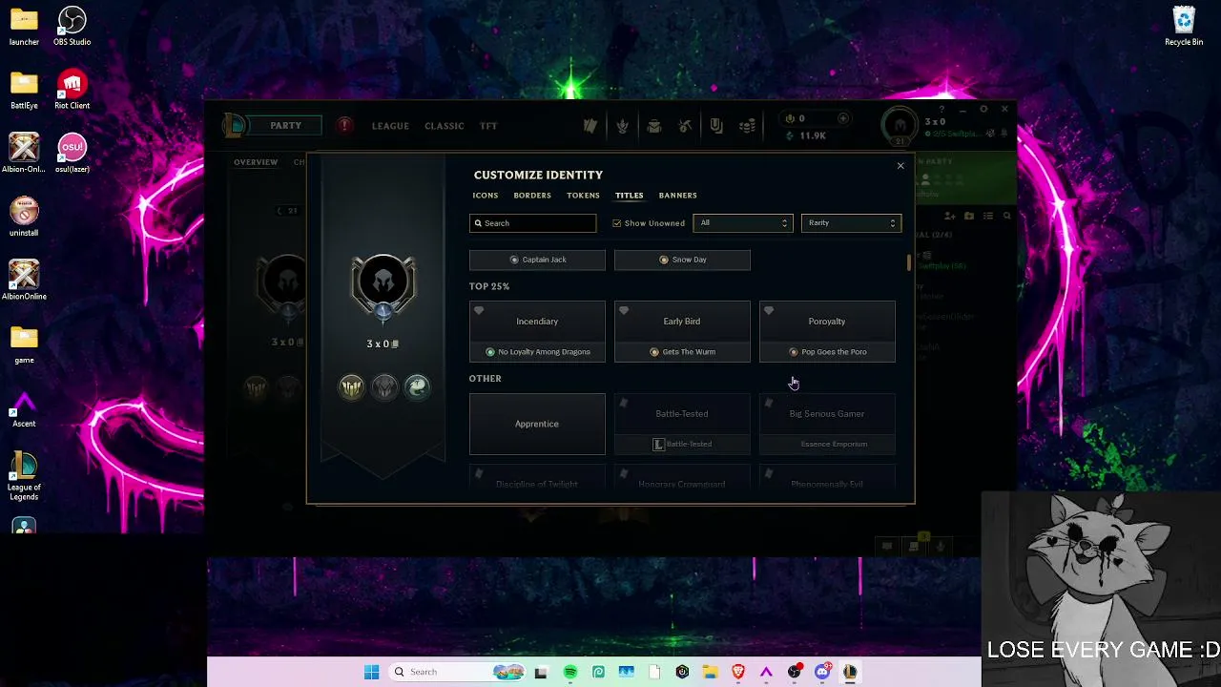This screenshot has height=687, width=1221.
Task: Open the TFT menu in top navigation
Action: click(x=488, y=126)
